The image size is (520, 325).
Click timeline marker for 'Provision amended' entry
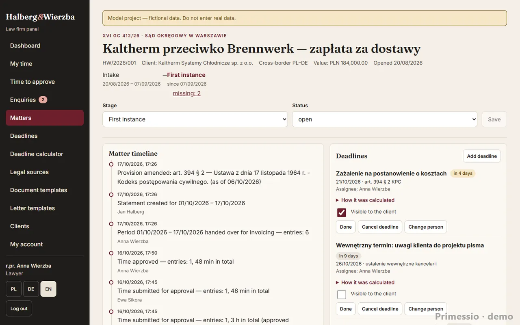click(111, 164)
